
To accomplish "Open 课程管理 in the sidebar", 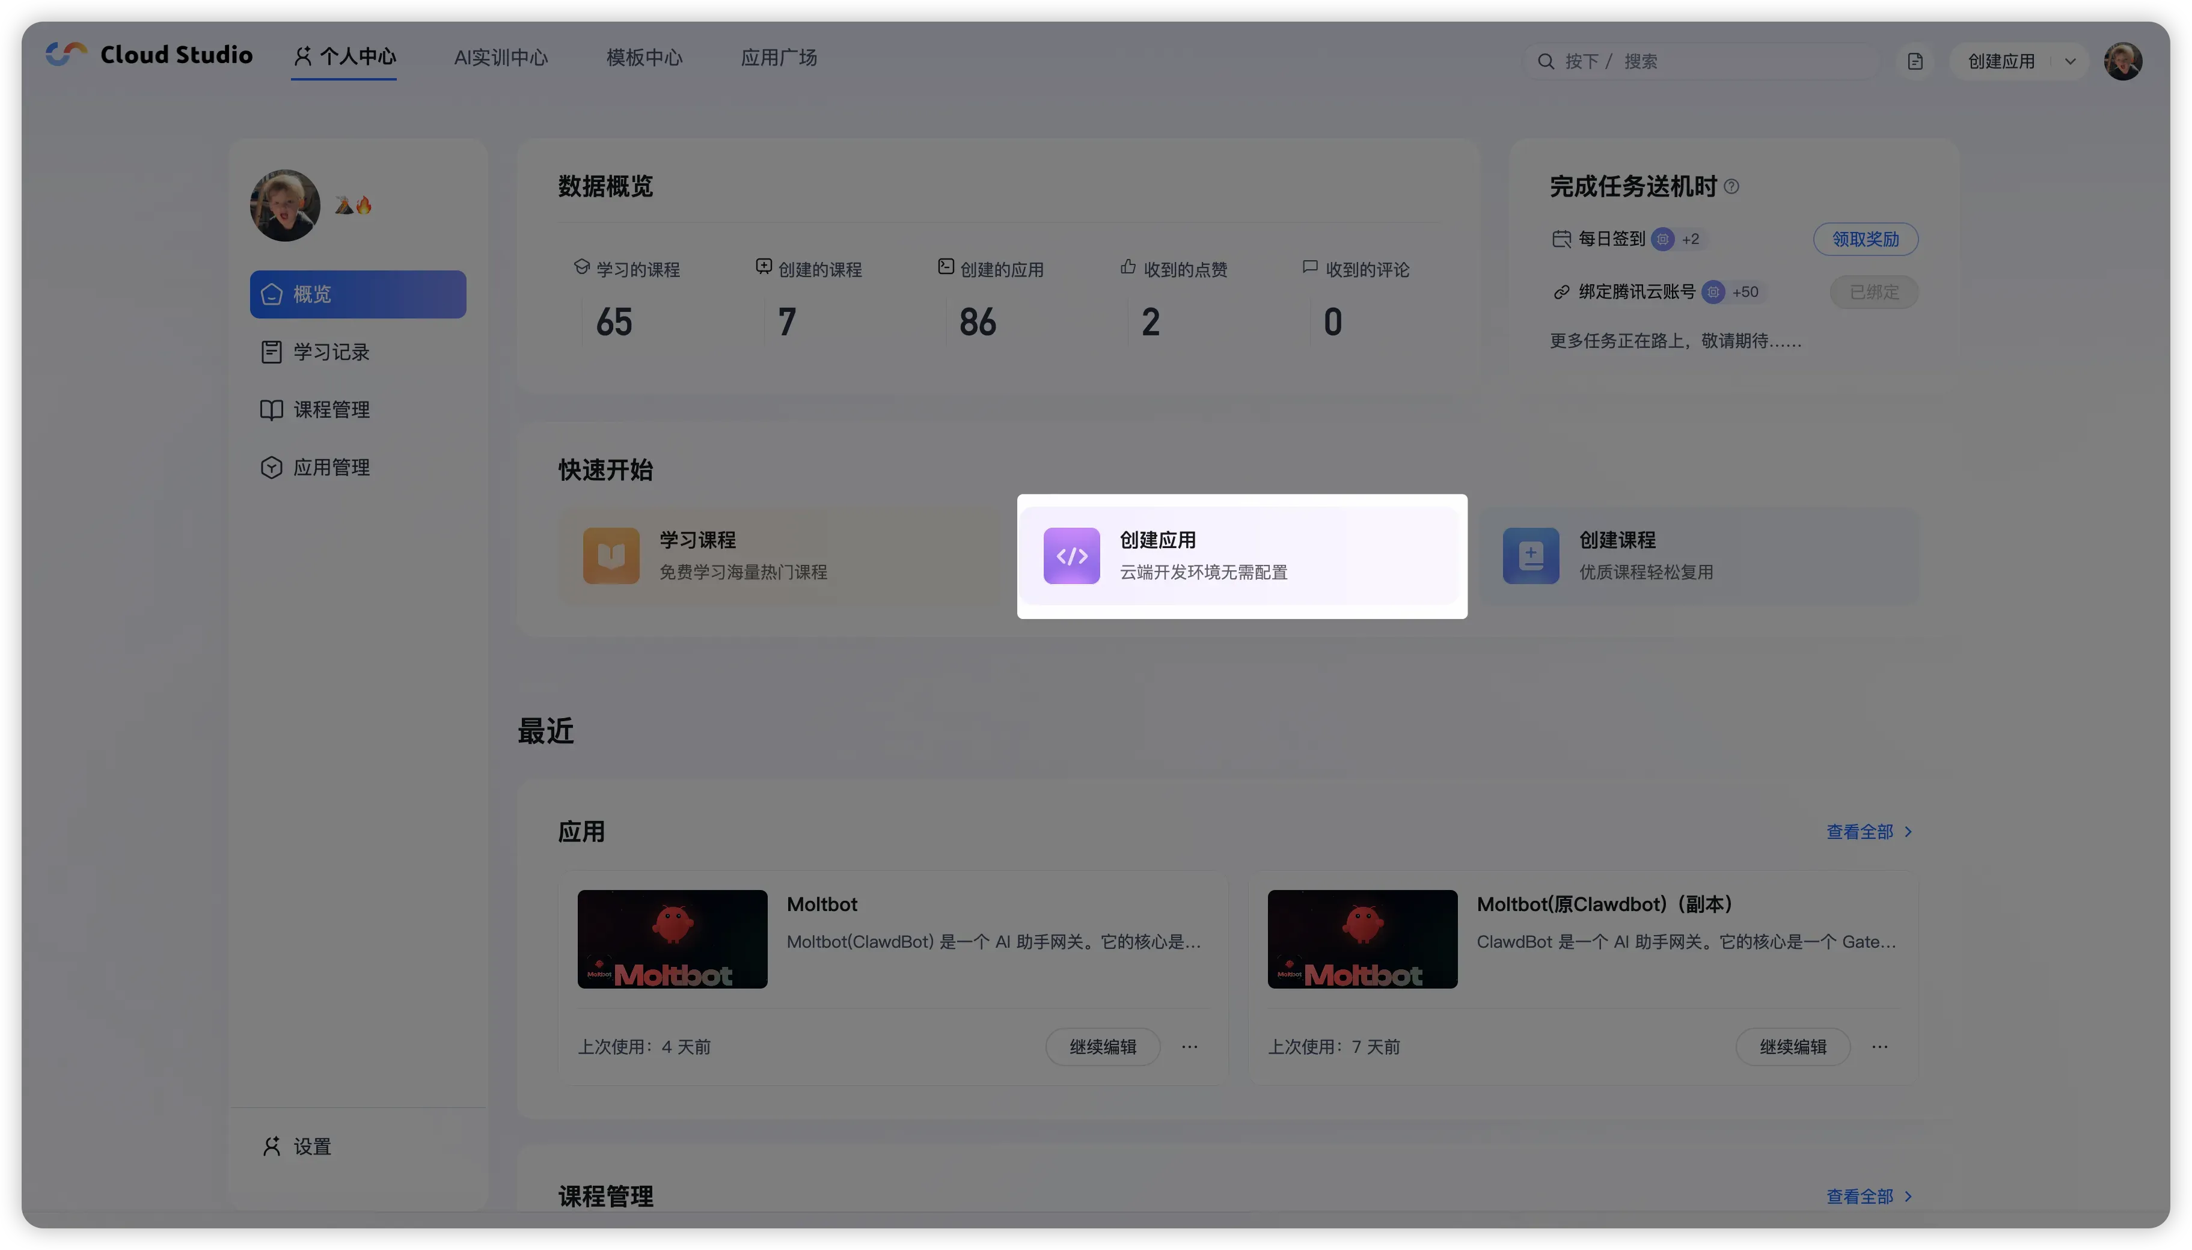I will (358, 409).
